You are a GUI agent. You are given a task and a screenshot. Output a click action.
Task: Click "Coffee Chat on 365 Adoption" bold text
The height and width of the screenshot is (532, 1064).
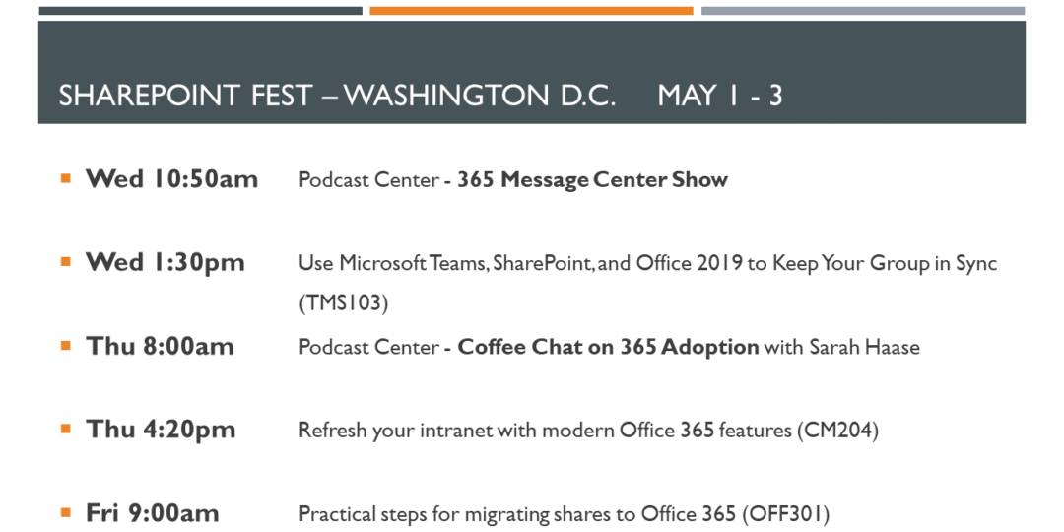608,348
